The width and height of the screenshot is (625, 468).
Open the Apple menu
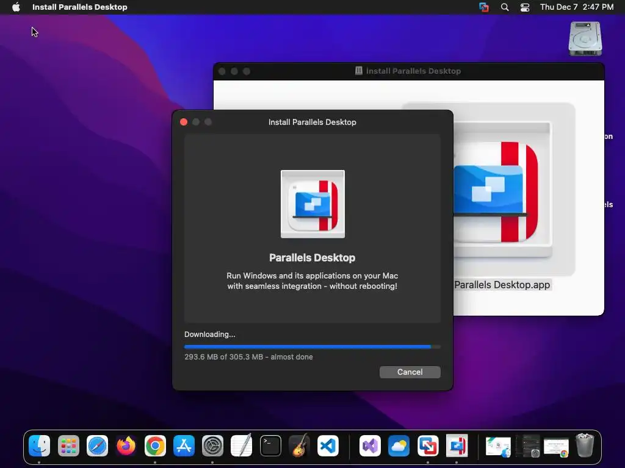click(16, 7)
